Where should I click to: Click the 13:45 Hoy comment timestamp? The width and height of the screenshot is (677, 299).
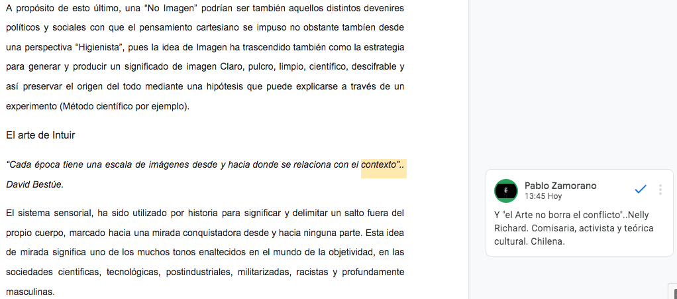click(x=543, y=196)
